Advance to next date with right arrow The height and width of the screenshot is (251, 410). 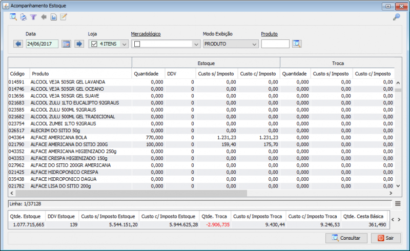coord(79,44)
